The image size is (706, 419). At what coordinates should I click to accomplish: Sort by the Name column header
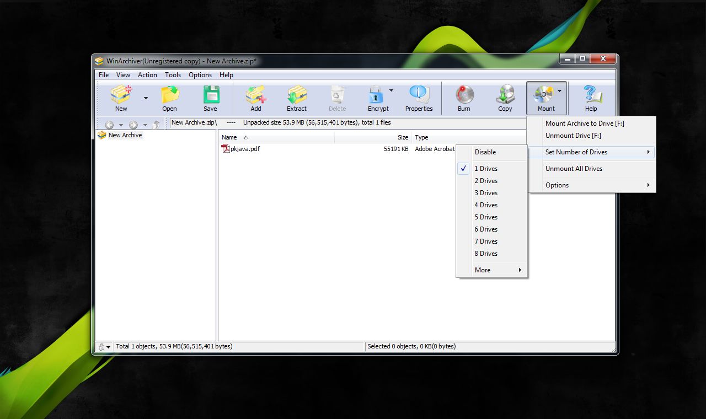[x=276, y=137]
